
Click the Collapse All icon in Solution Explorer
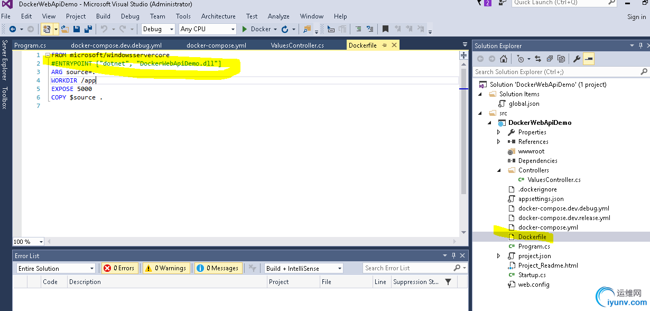tap(550, 59)
